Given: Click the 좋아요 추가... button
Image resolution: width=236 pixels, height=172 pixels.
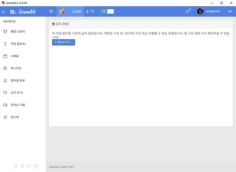Looking at the screenshot, I should (64, 42).
